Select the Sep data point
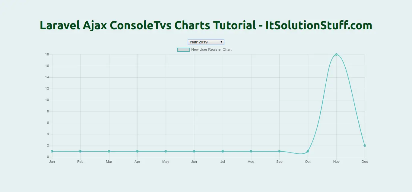The width and height of the screenshot is (412, 192). coord(279,151)
